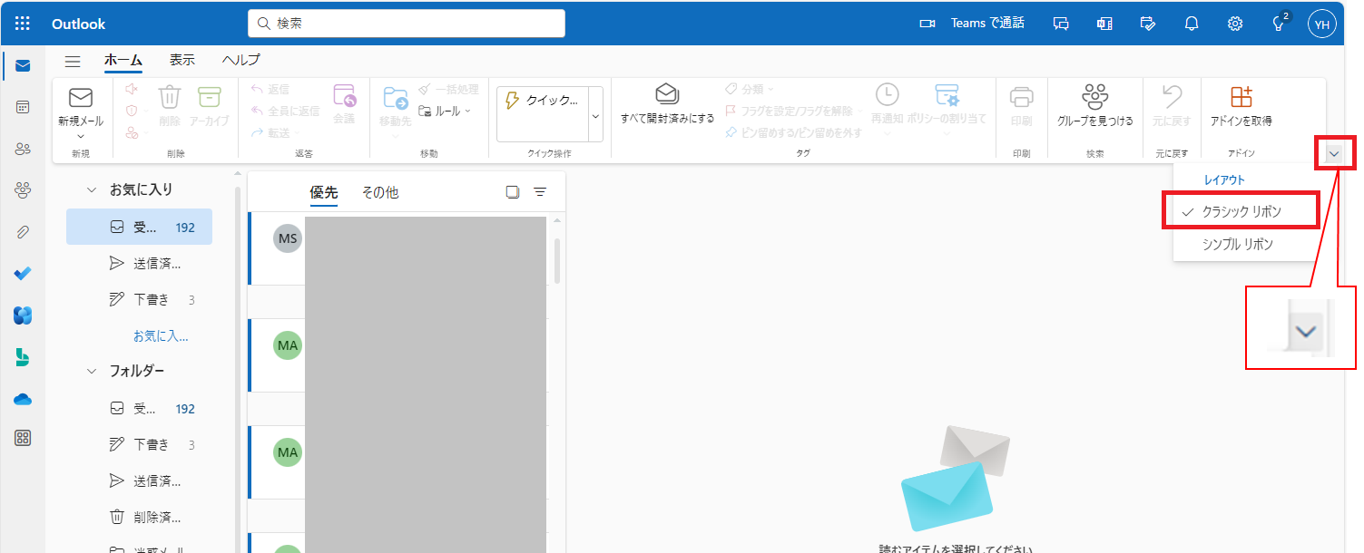Open the ribbon layout chevron dropdown
This screenshot has width=1364, height=553.
(1334, 154)
